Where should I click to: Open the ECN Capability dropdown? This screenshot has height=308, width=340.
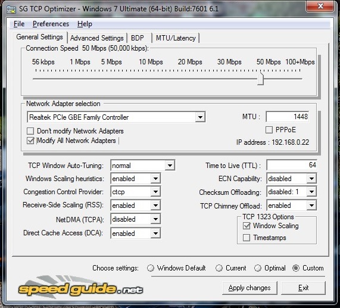tap(311, 179)
